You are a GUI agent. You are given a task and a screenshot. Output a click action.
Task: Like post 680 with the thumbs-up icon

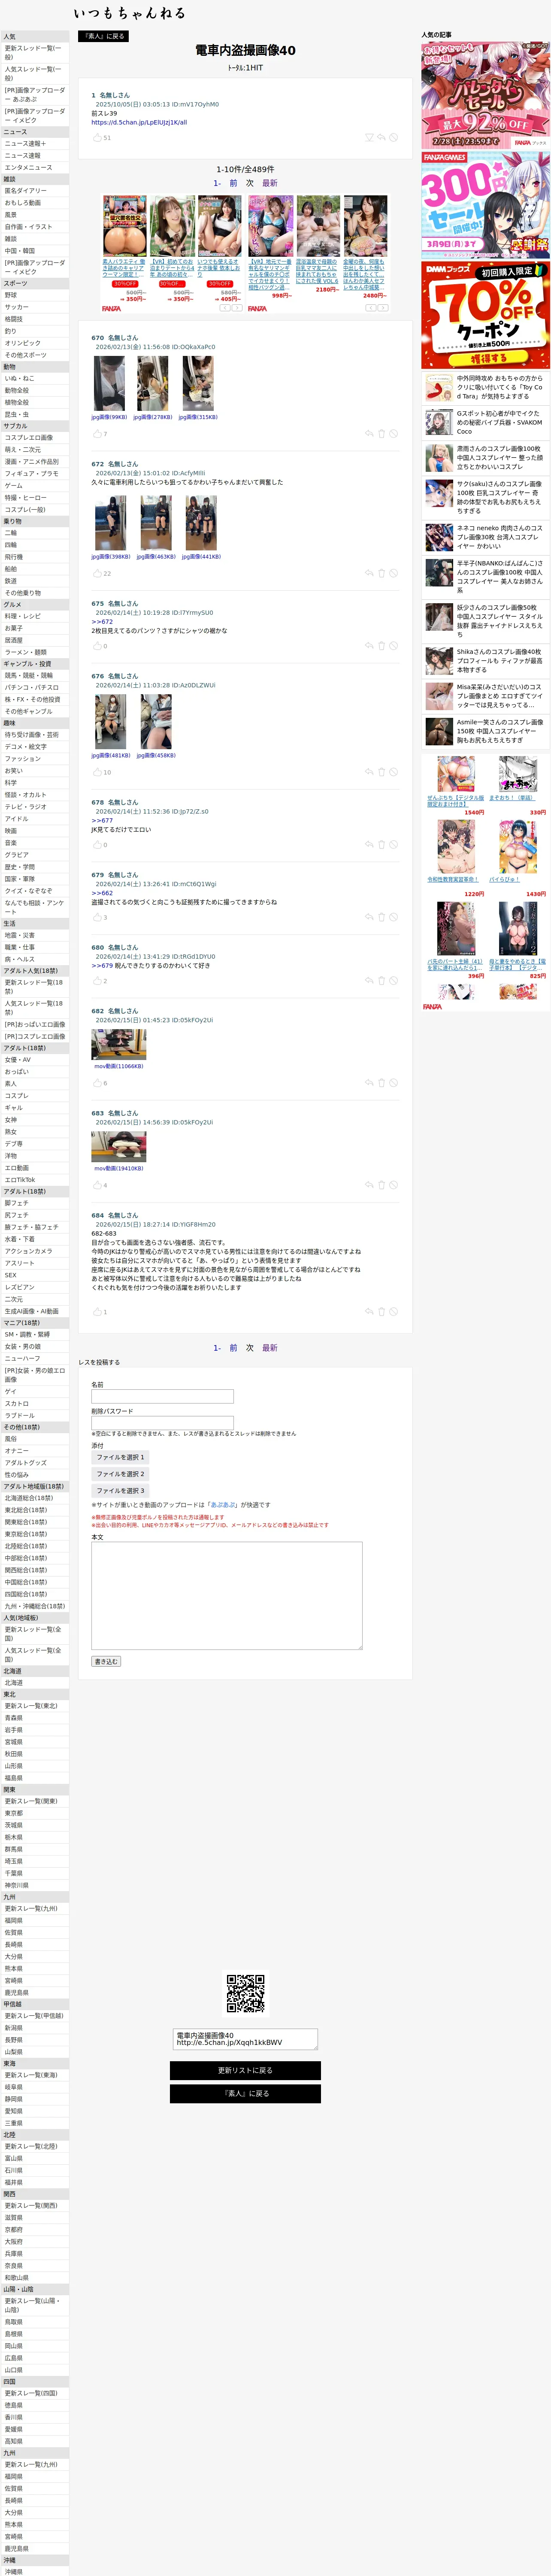click(x=97, y=981)
